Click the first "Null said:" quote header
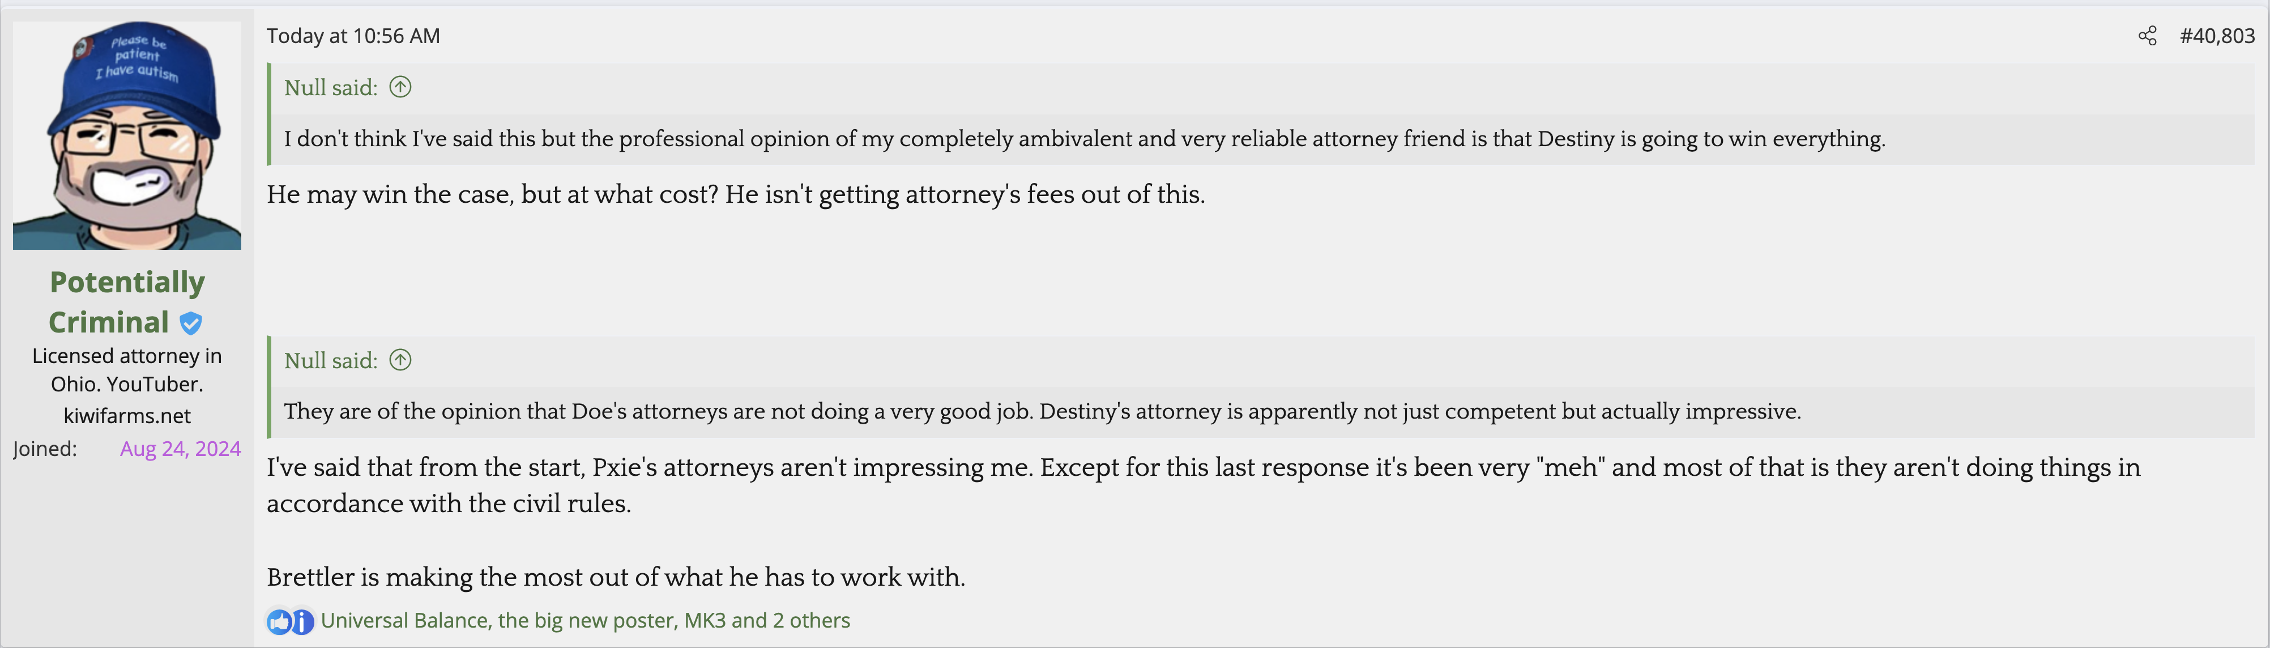Screen dimensions: 2270x648 (x=330, y=87)
